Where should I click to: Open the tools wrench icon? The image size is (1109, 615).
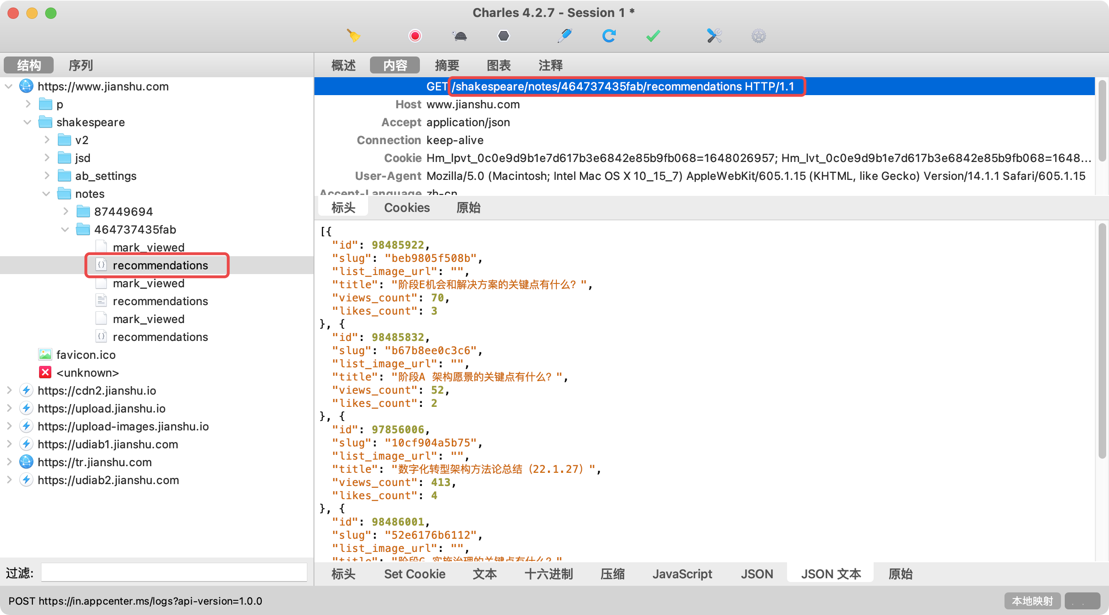tap(714, 36)
